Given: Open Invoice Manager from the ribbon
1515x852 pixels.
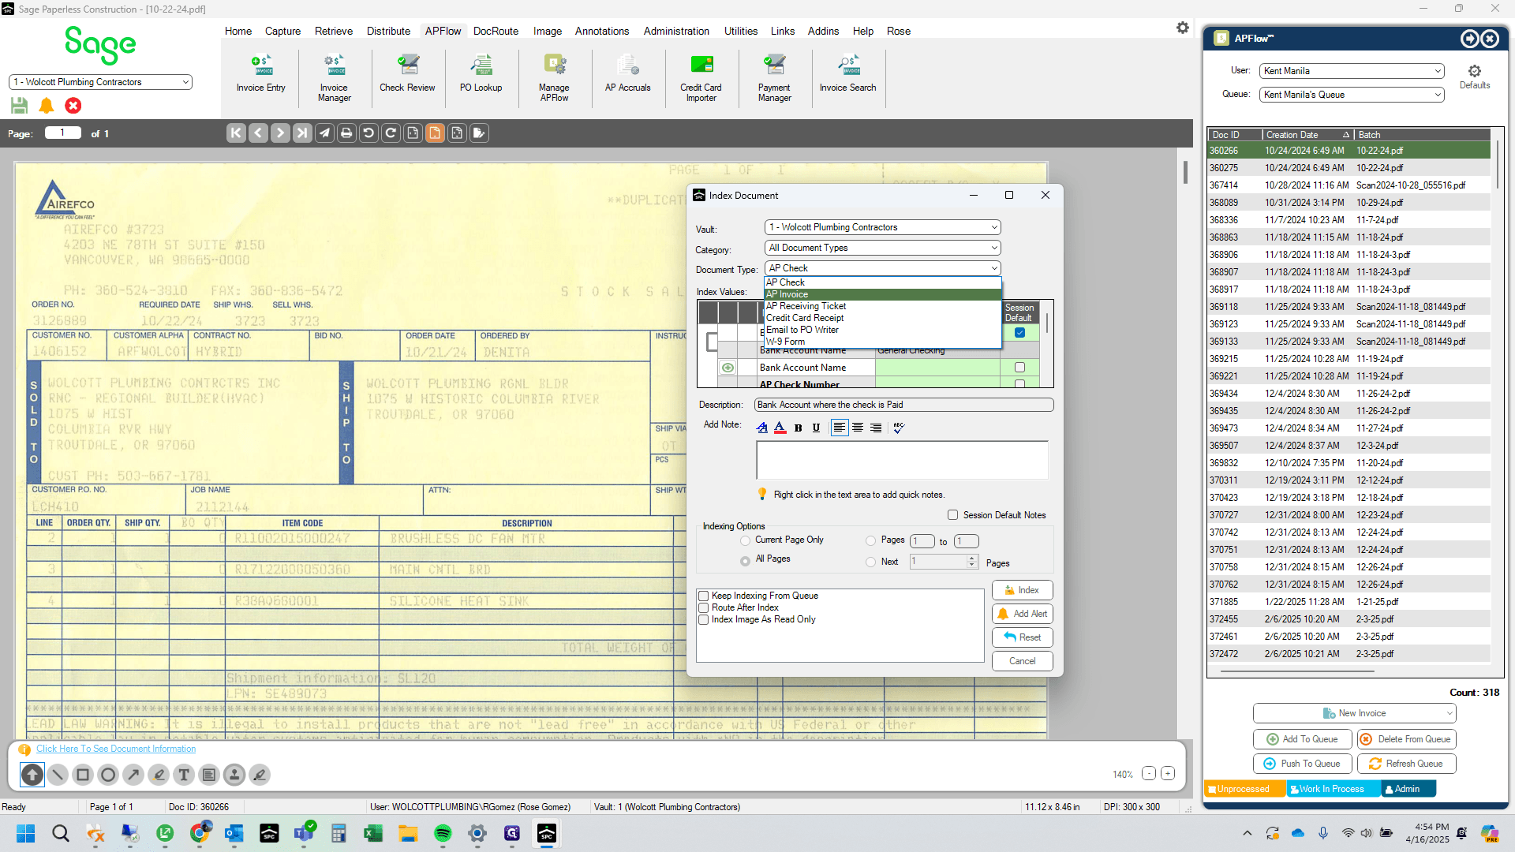Looking at the screenshot, I should tap(334, 78).
